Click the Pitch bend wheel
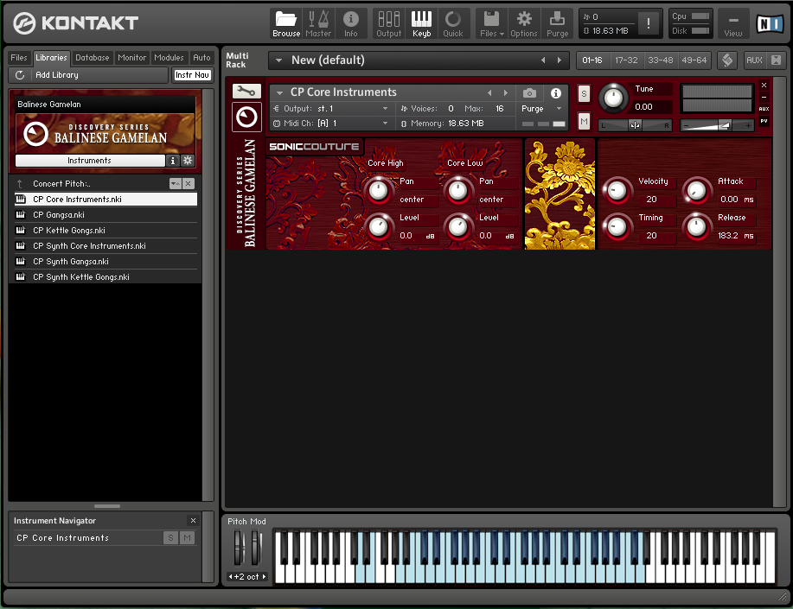Screen dimensions: 793x609 (240, 548)
